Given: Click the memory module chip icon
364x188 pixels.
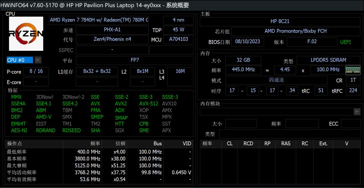Looking at the screenshot, I should 353,70.
